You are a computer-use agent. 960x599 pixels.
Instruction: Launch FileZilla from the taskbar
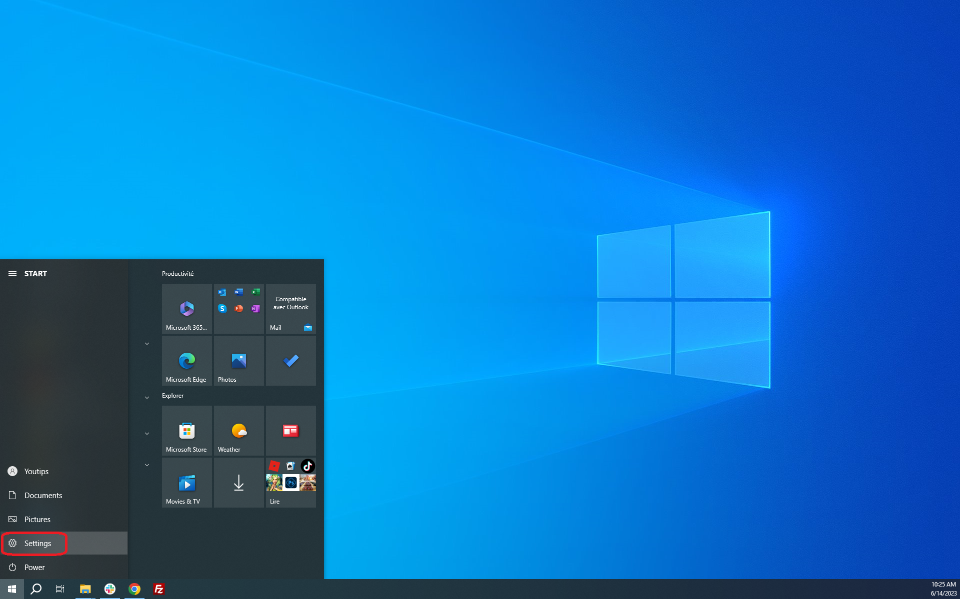159,589
